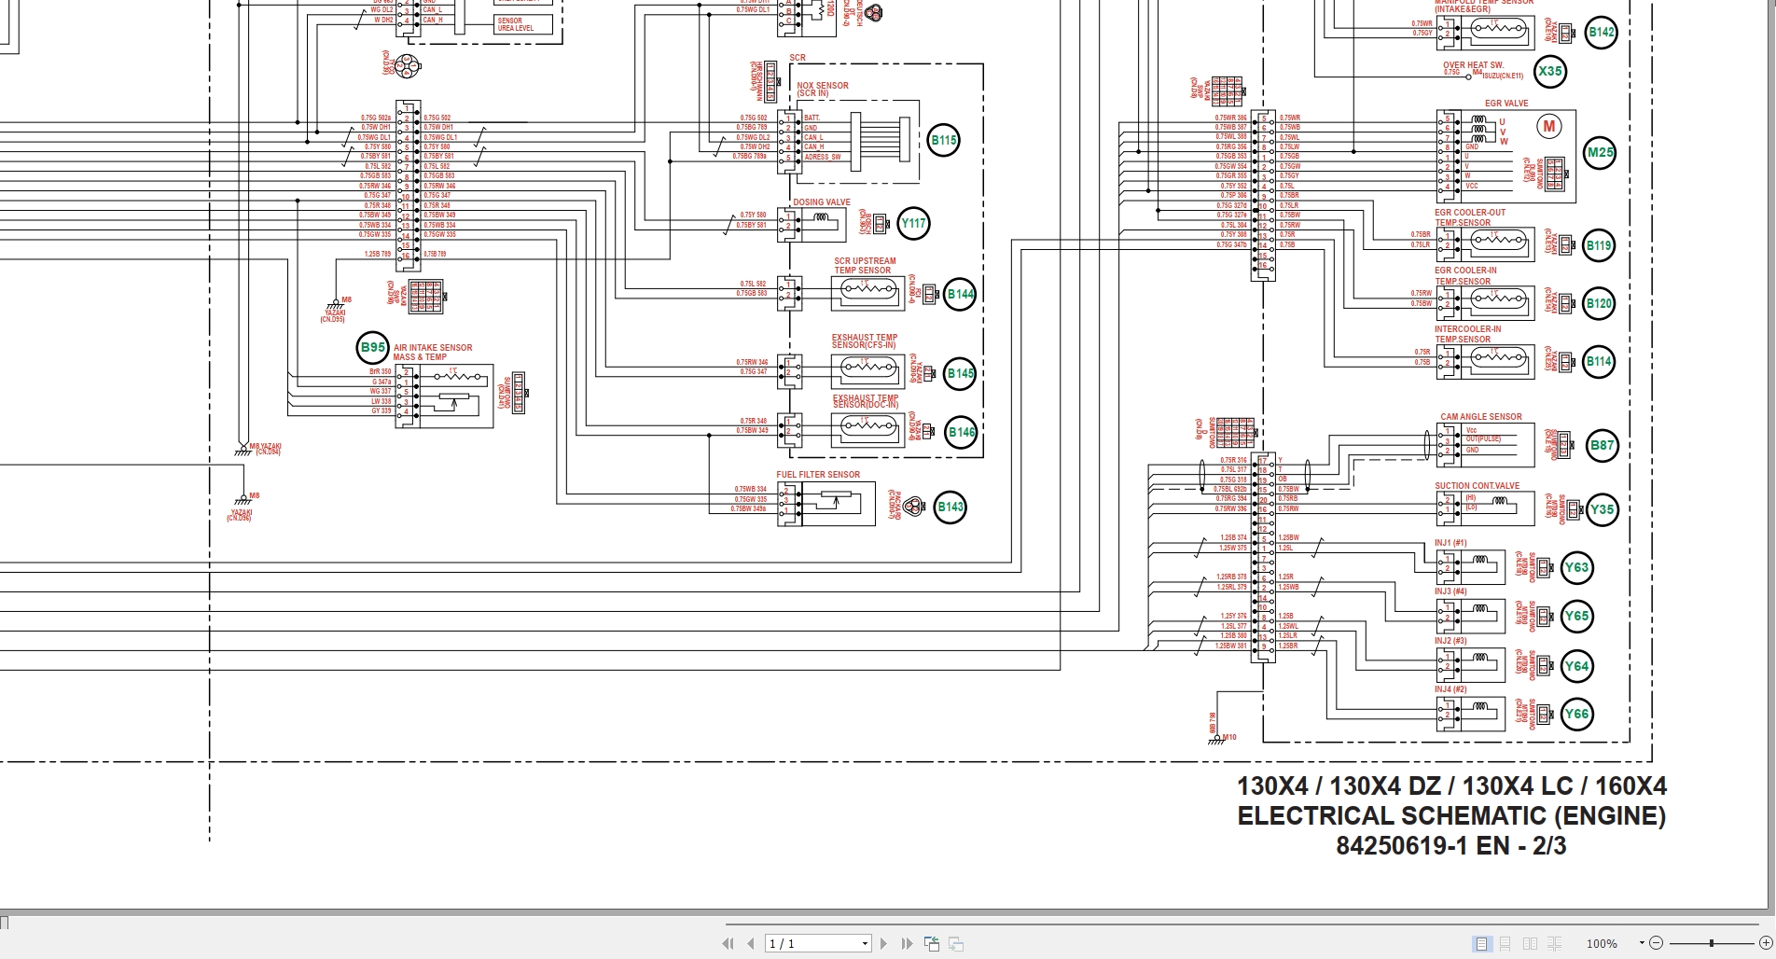Click the next view icon
The height and width of the screenshot is (959, 1776).
pyautogui.click(x=957, y=943)
